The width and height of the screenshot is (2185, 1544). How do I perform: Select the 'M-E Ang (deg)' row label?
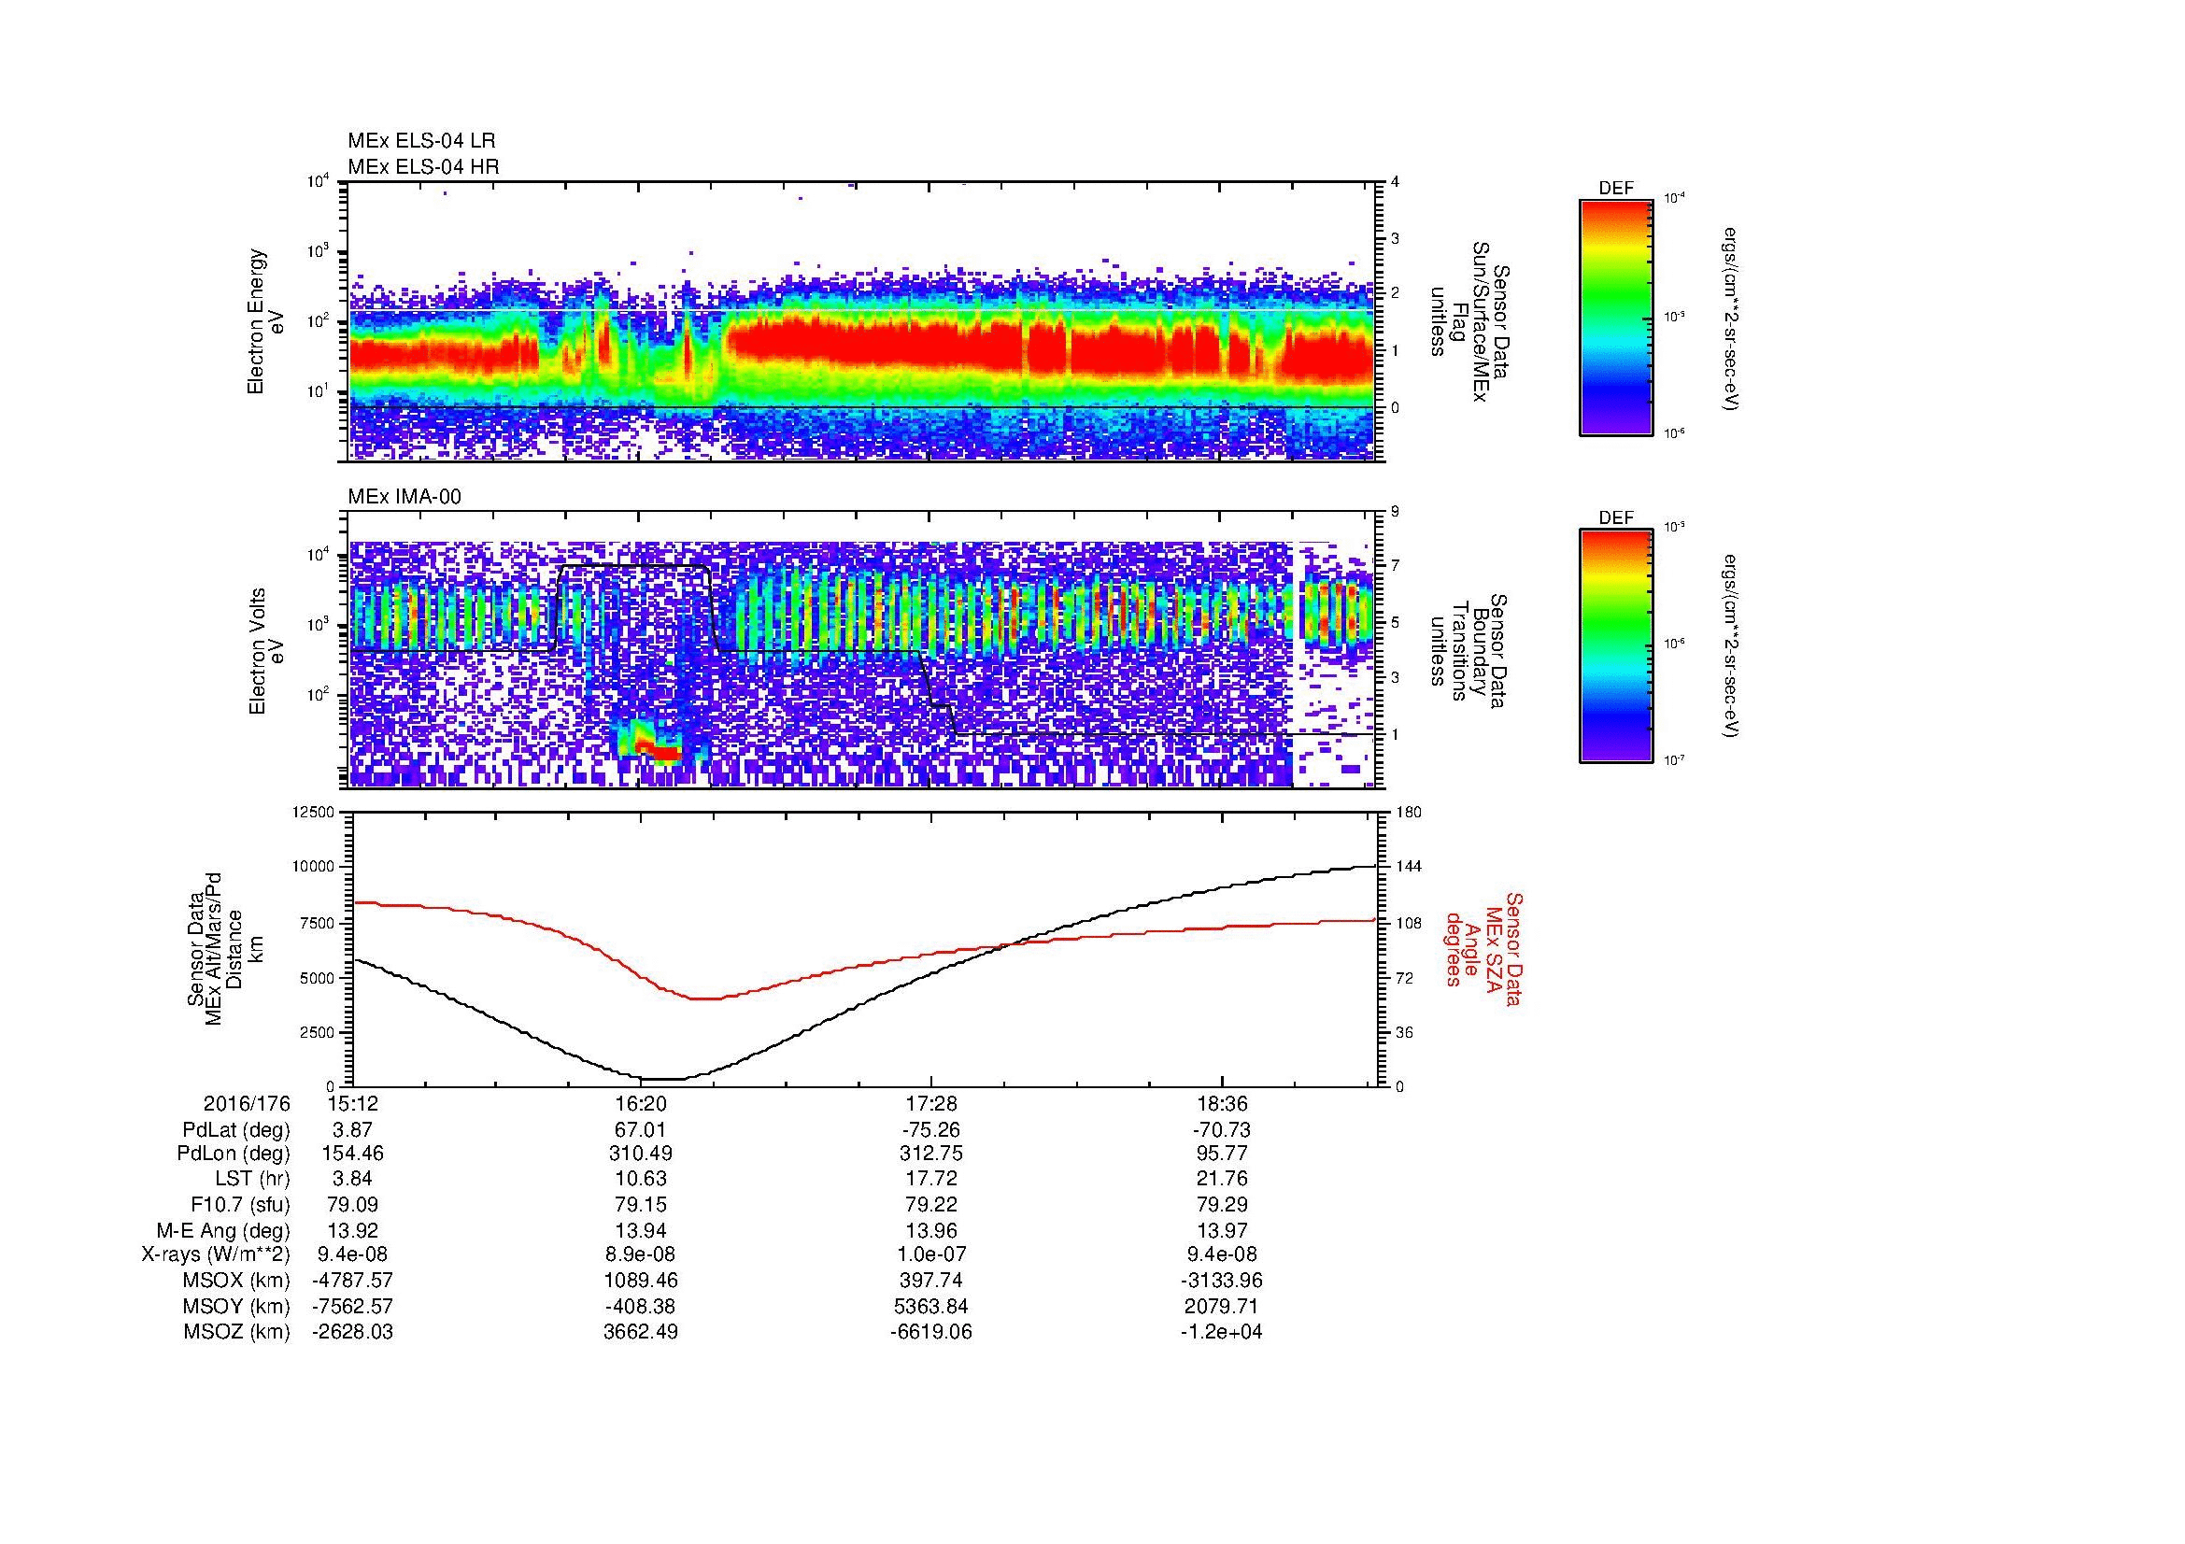[223, 1231]
